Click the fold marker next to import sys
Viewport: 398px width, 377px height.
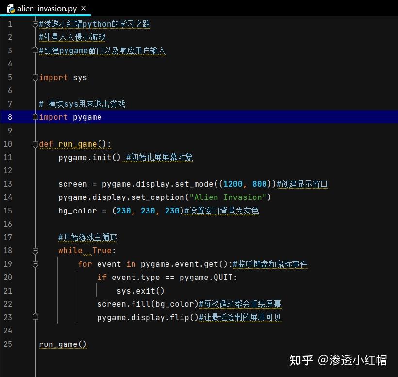click(x=35, y=77)
